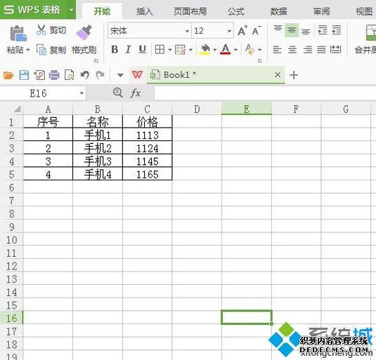
Task: Click the plus to add new document tab
Action: 294,75
